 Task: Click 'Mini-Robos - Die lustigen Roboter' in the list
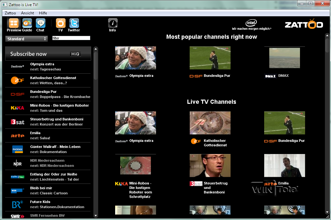coord(59,105)
